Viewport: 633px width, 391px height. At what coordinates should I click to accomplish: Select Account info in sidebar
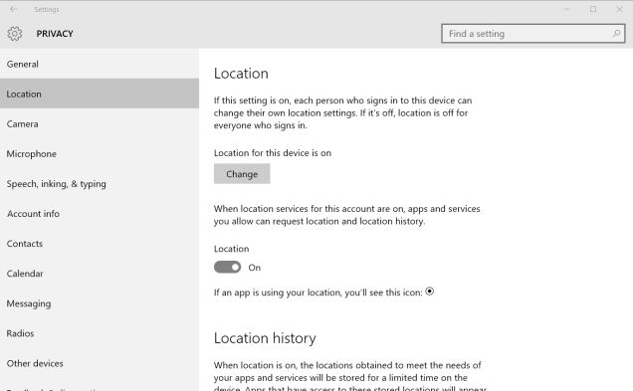coord(100,214)
